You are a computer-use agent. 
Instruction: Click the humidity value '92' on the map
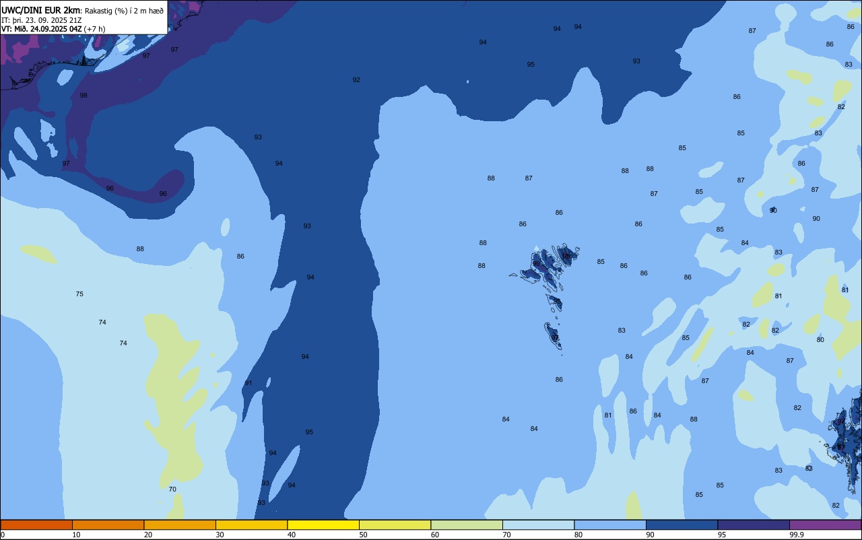[356, 80]
